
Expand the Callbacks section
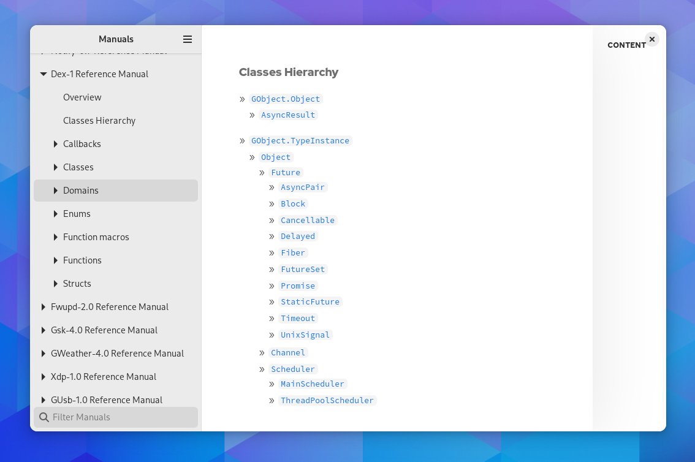[55, 144]
